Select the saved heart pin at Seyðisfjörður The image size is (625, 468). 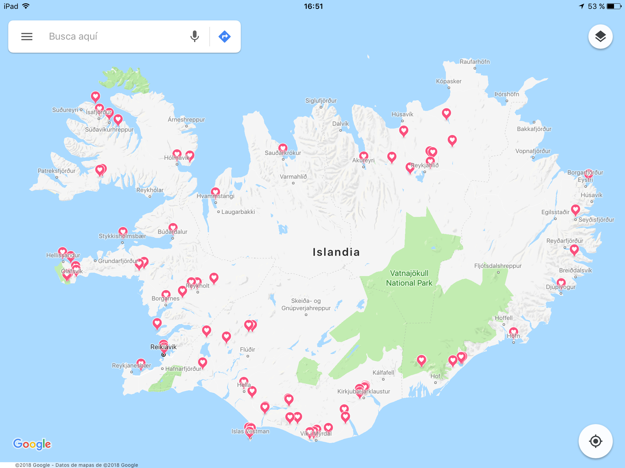point(576,210)
